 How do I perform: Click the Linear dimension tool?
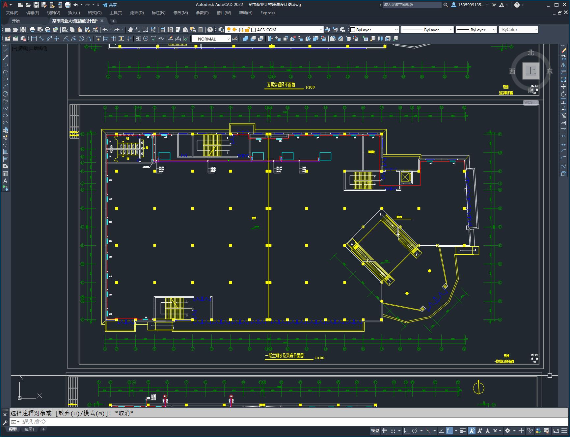tap(34, 39)
